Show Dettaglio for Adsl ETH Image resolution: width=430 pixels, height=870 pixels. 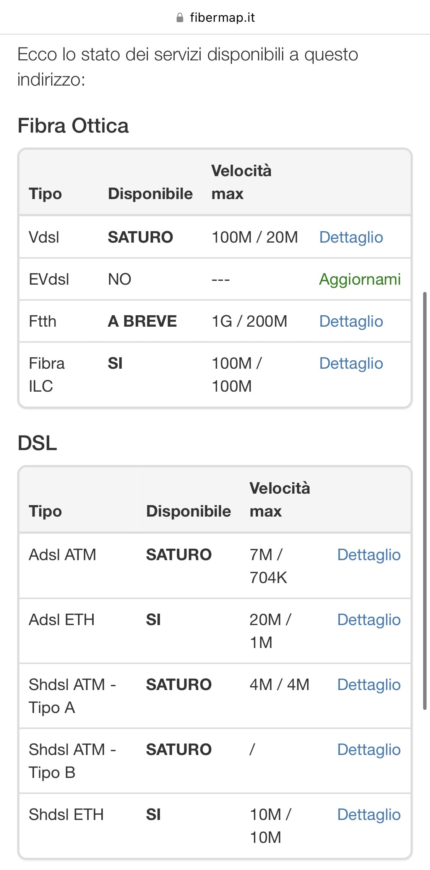pos(368,620)
